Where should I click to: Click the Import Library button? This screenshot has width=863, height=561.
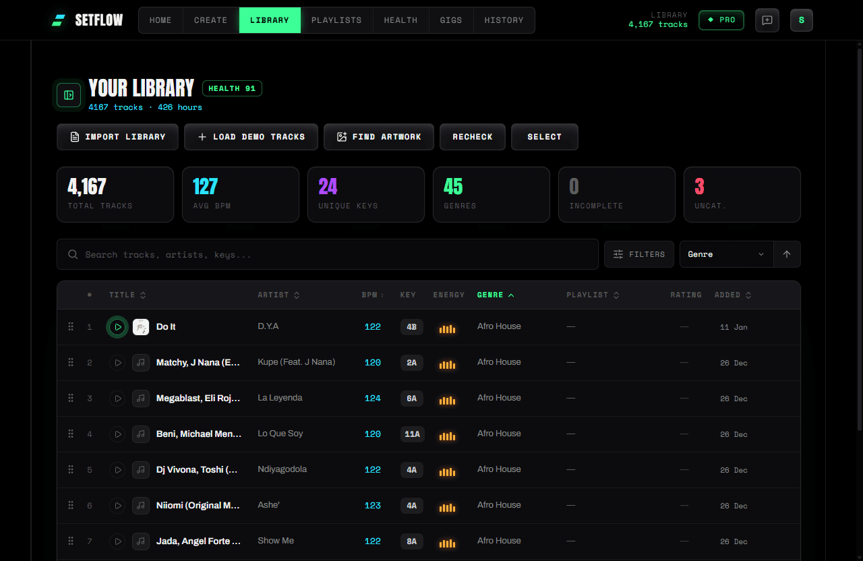tap(117, 137)
